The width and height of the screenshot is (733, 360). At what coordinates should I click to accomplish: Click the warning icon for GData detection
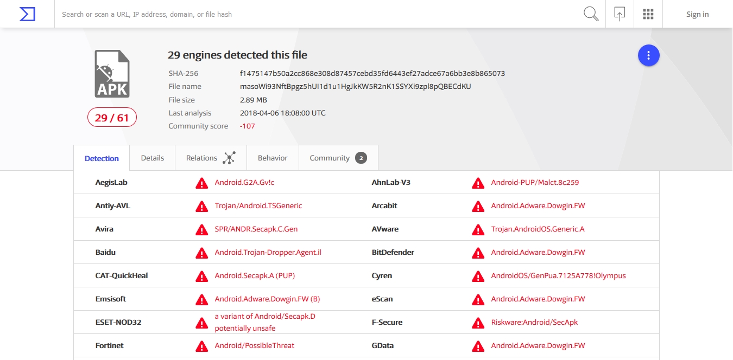click(x=478, y=346)
